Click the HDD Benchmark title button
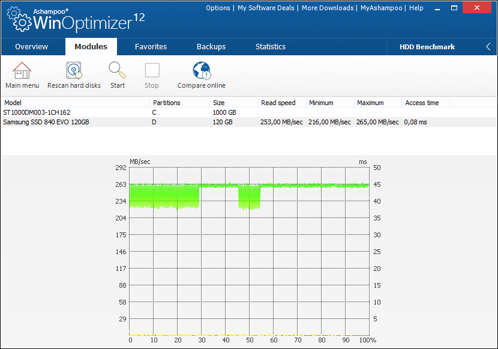 pos(427,47)
